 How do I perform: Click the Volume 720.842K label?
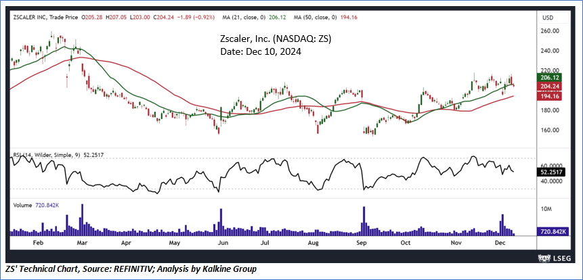point(36,205)
